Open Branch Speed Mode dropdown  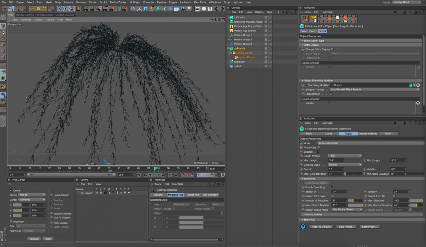click(347, 210)
